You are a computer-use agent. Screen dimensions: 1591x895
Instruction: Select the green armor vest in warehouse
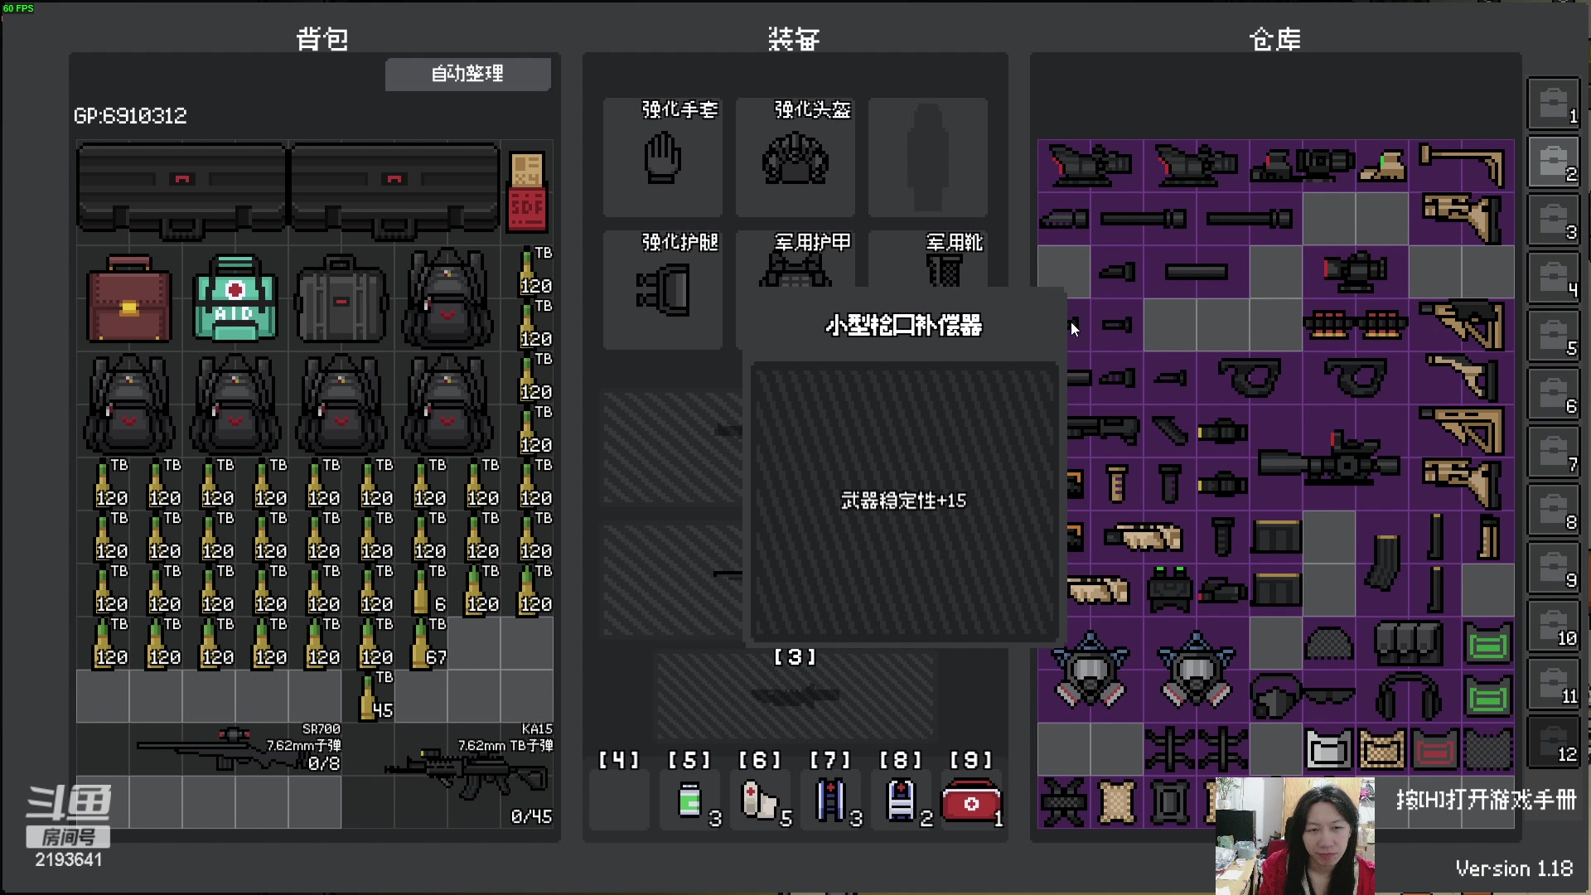tap(1487, 642)
